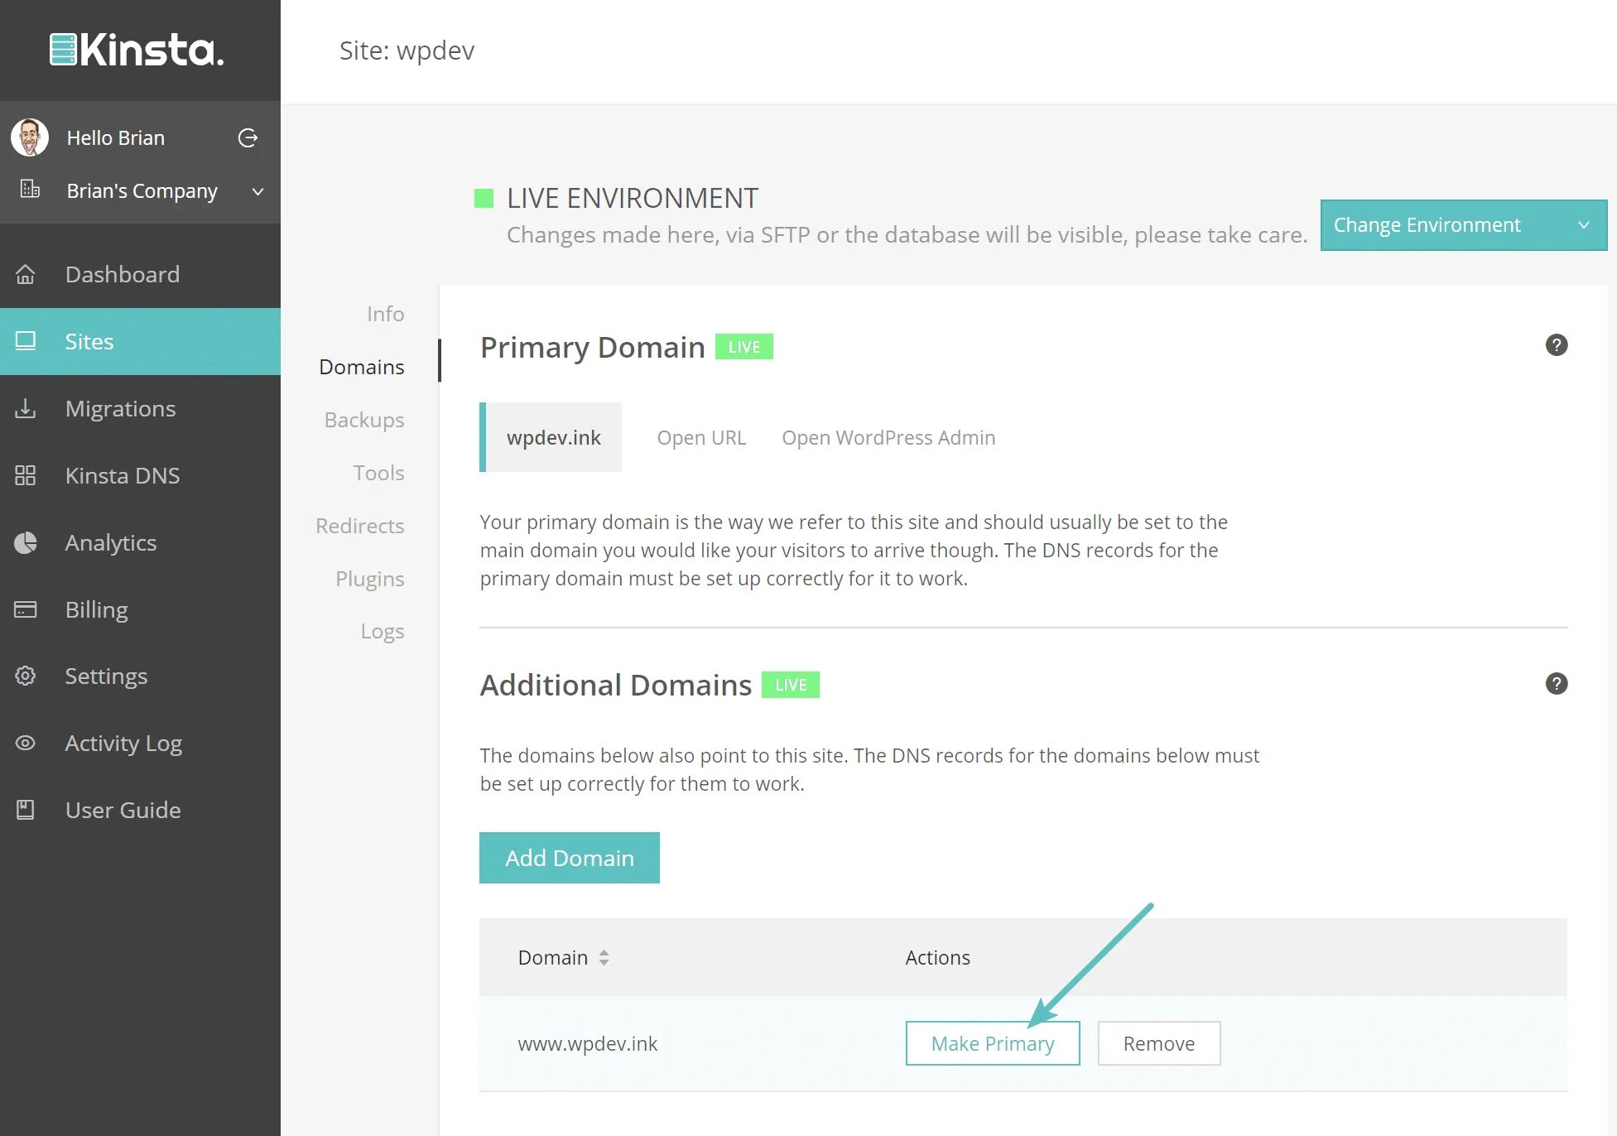
Task: Click the Open WordPress Admin link
Action: click(x=888, y=438)
